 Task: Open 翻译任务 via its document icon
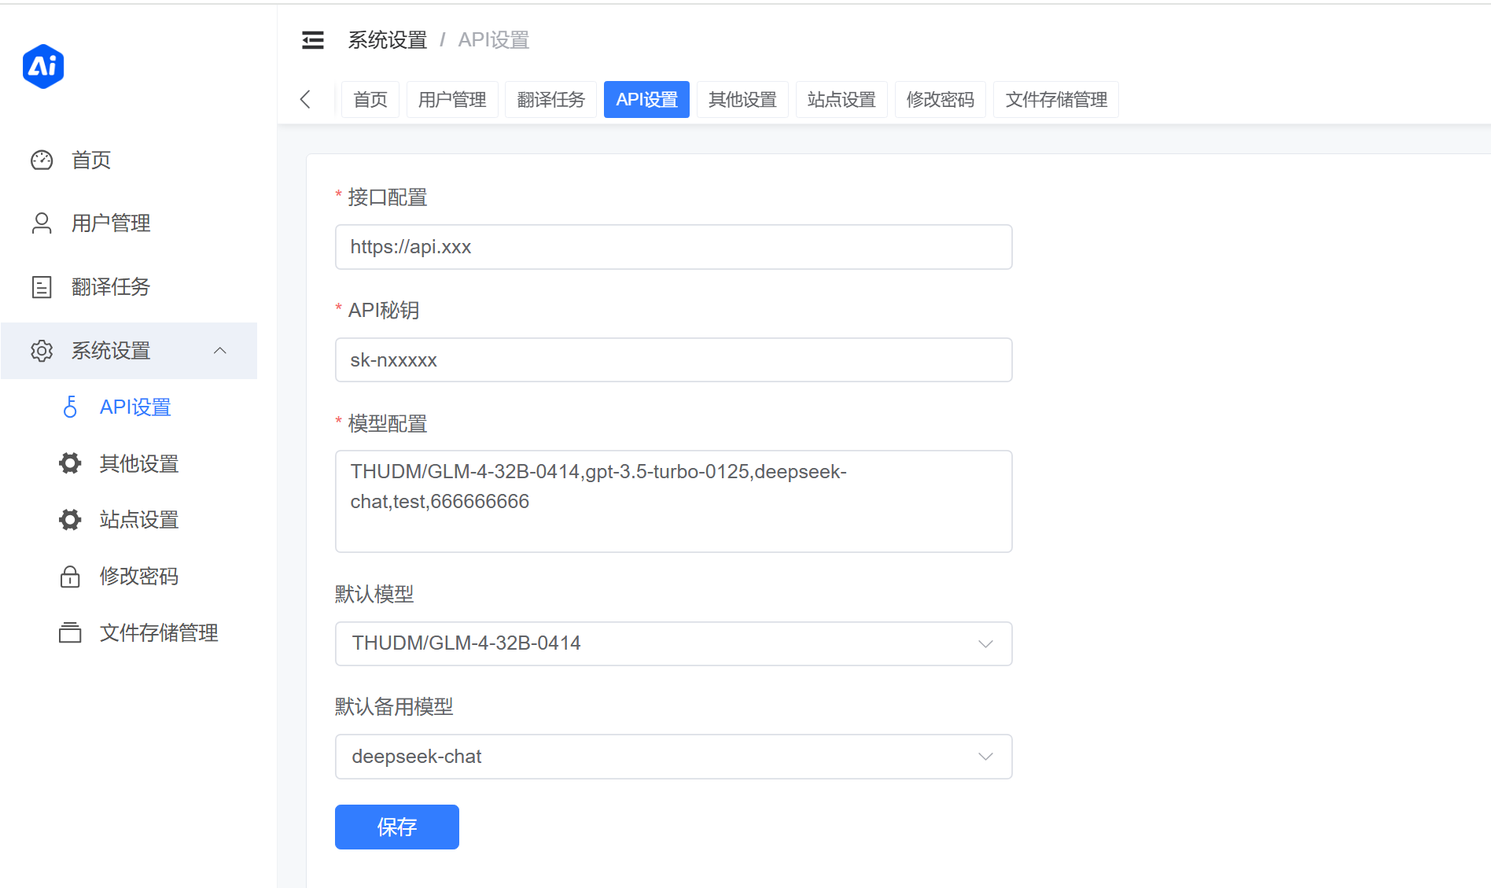tap(42, 286)
